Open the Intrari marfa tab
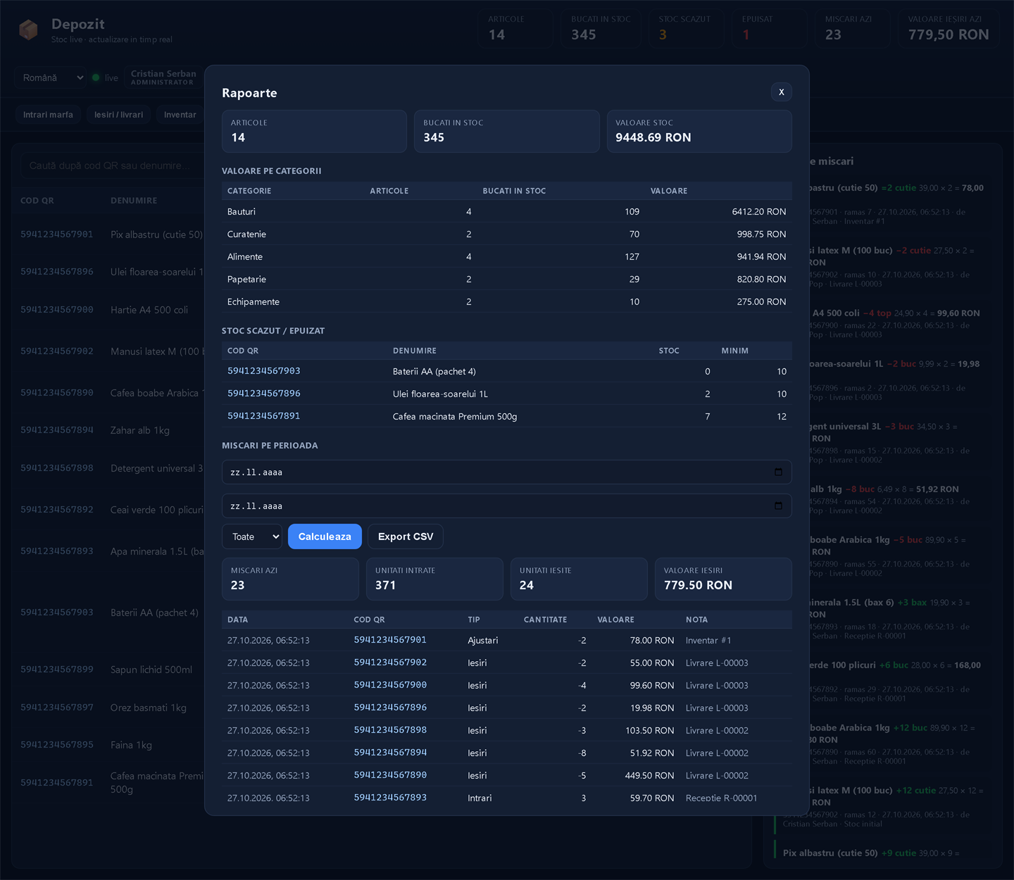Viewport: 1014px width, 880px height. (x=48, y=115)
